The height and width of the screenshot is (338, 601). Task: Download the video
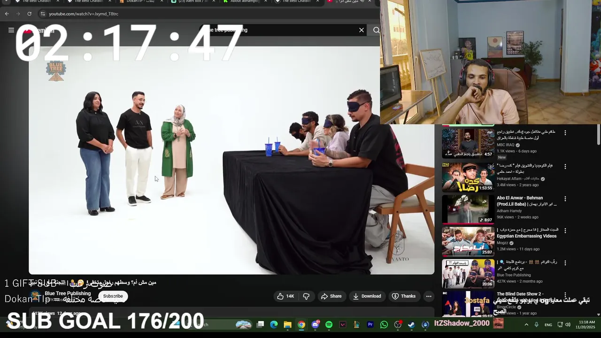[367, 296]
